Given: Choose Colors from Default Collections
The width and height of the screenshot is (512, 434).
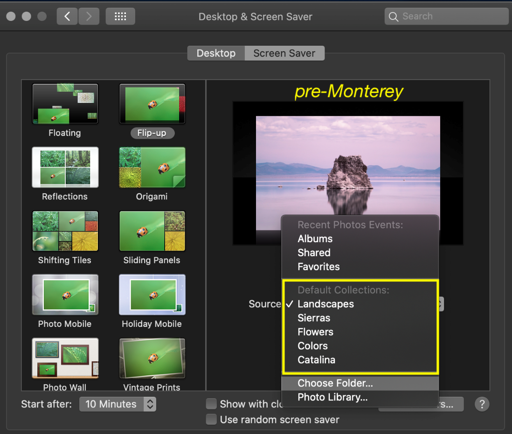Looking at the screenshot, I should (x=360, y=346).
